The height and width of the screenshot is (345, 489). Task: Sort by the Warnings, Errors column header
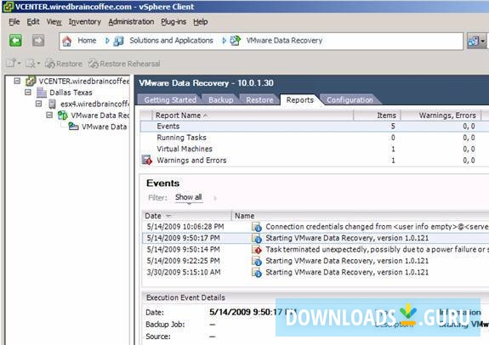pyautogui.click(x=441, y=116)
